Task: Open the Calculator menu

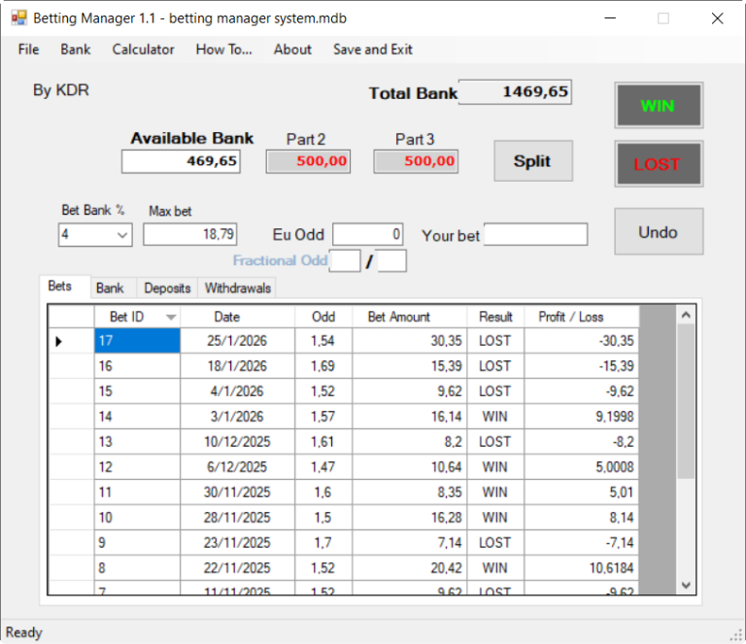Action: [x=143, y=50]
